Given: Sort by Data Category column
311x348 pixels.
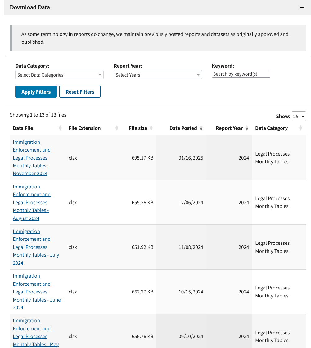Looking at the screenshot, I should [x=279, y=128].
